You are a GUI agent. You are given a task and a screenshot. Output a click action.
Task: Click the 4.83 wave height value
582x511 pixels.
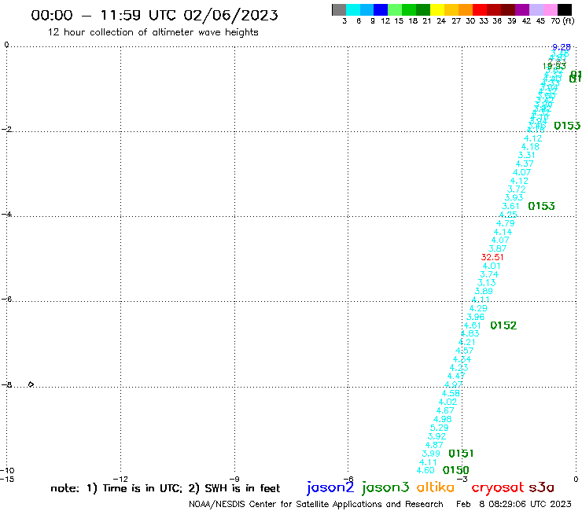click(470, 333)
